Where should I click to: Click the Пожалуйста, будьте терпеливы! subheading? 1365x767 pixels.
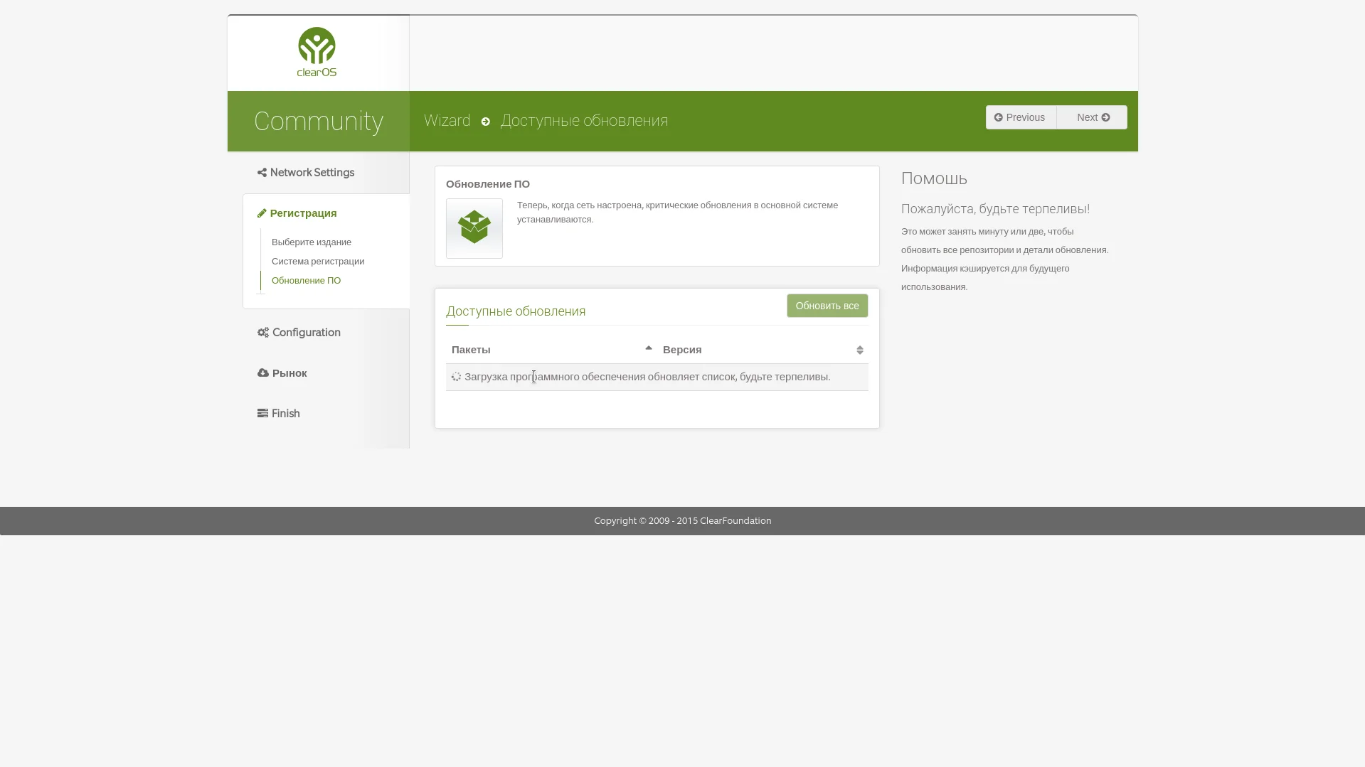[x=996, y=209]
